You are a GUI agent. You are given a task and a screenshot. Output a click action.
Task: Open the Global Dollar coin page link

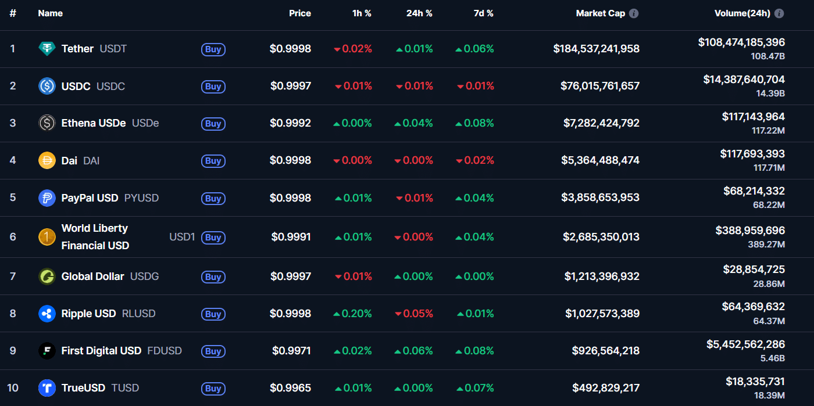(93, 276)
